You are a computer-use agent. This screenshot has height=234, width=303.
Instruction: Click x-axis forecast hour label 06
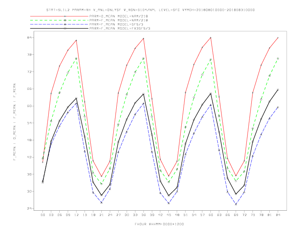click(x=60, y=215)
